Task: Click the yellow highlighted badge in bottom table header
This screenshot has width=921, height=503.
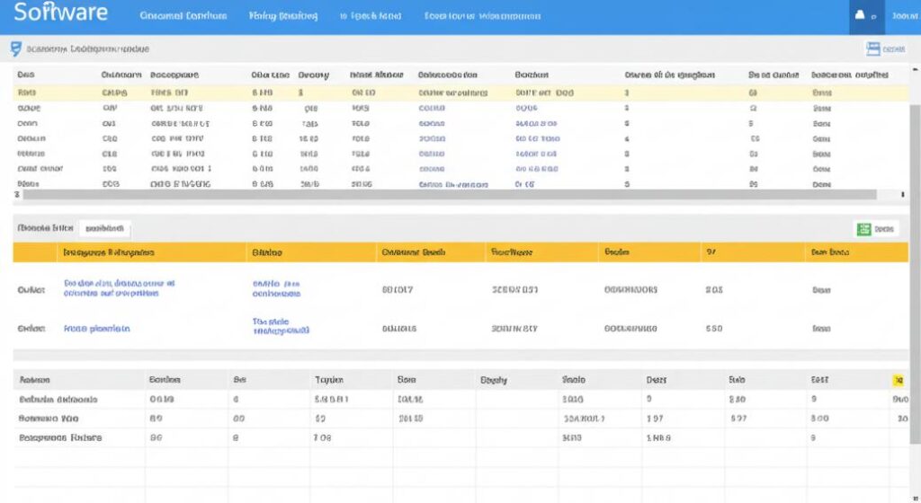Action: (x=897, y=380)
